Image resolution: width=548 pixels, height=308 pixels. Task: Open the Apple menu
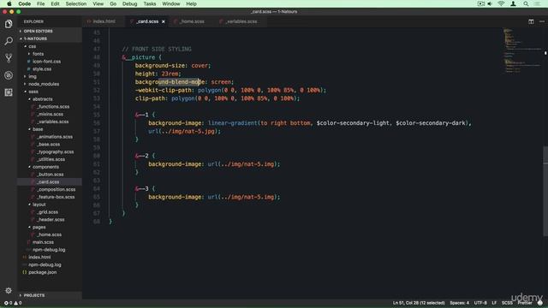pyautogui.click(x=9, y=3)
